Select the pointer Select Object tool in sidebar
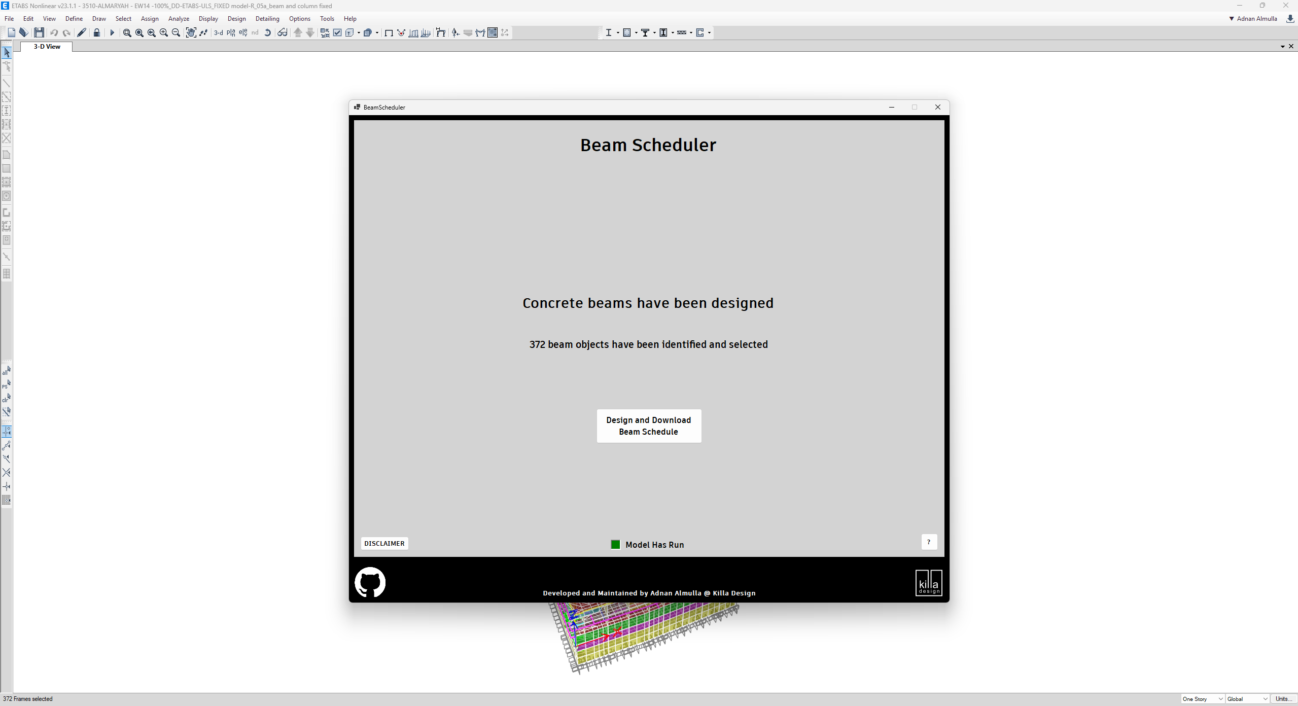Viewport: 1298px width, 706px height. [x=7, y=52]
